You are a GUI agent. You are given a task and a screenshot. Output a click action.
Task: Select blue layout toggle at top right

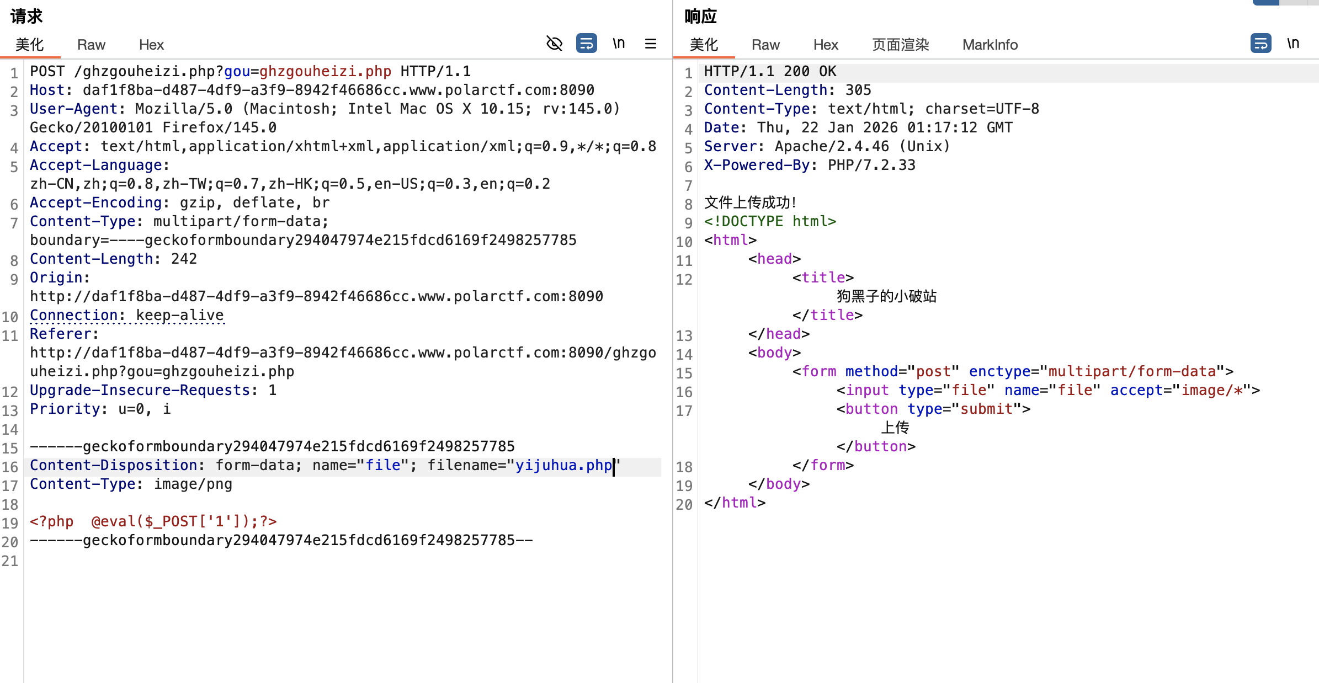tap(1265, 3)
